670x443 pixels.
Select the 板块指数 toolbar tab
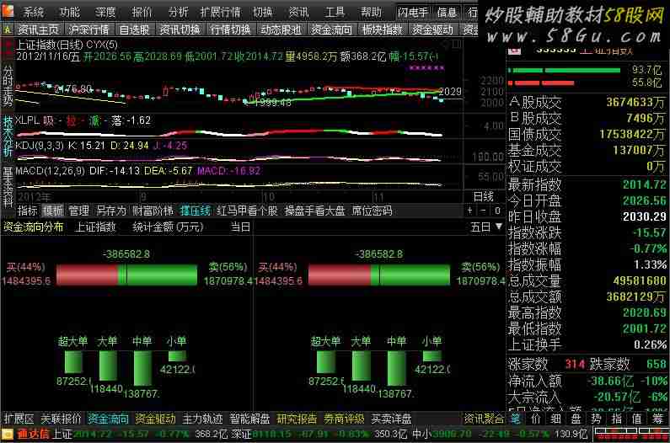[x=382, y=30]
